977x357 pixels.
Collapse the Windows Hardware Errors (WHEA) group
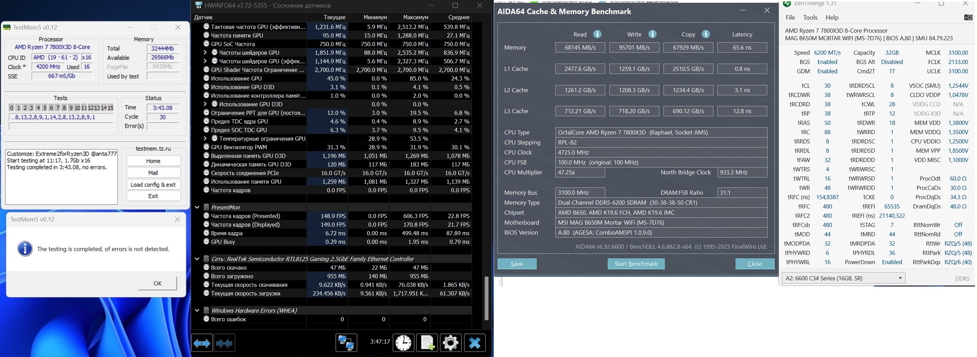tap(197, 311)
